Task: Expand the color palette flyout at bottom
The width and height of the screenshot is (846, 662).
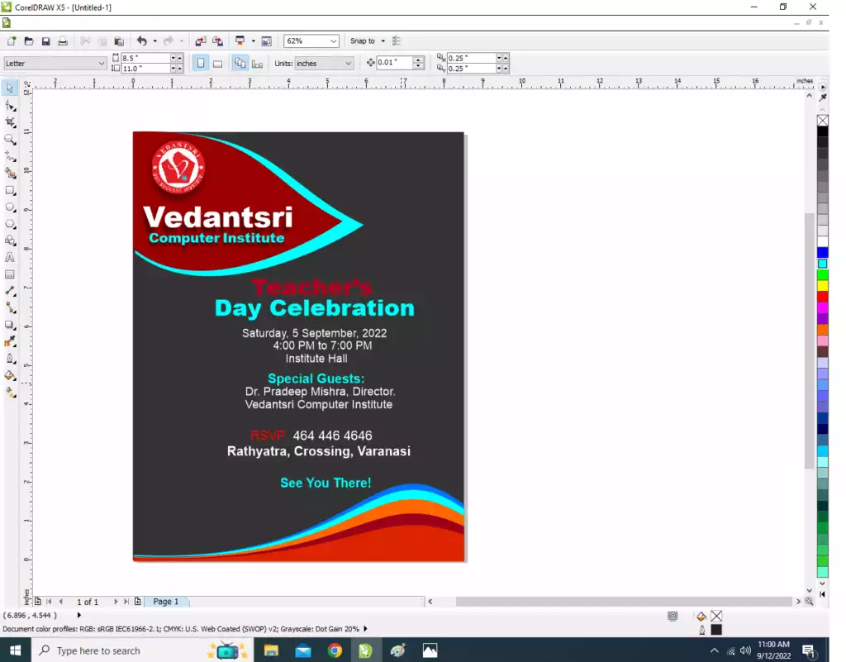Action: 822,594
